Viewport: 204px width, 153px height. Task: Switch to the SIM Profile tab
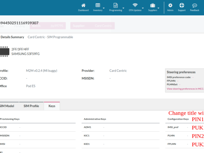31,106
